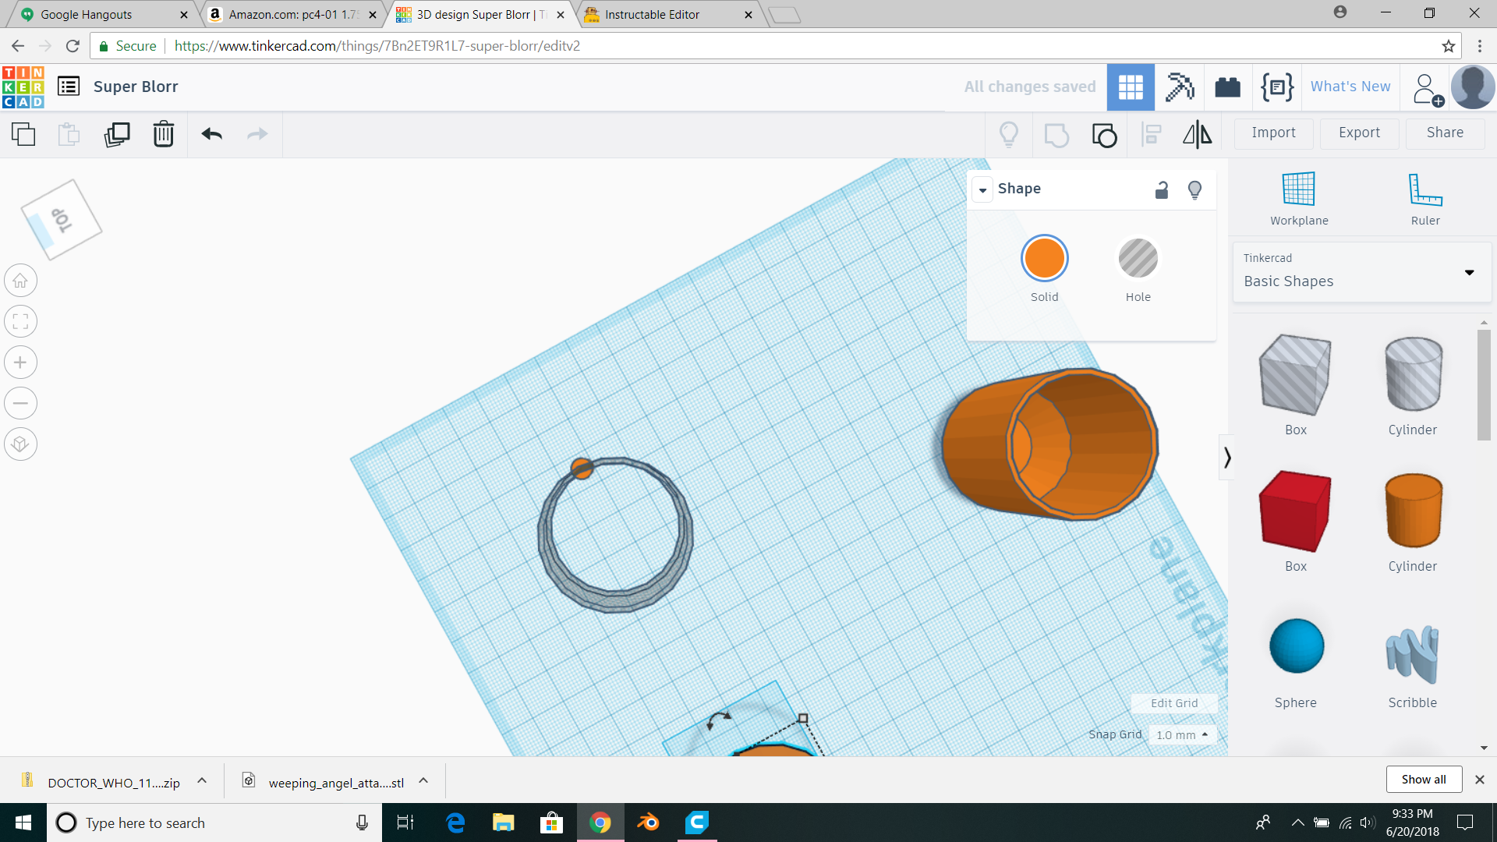1497x842 pixels.
Task: Open the Shape Generators code icon
Action: pos(1277,87)
